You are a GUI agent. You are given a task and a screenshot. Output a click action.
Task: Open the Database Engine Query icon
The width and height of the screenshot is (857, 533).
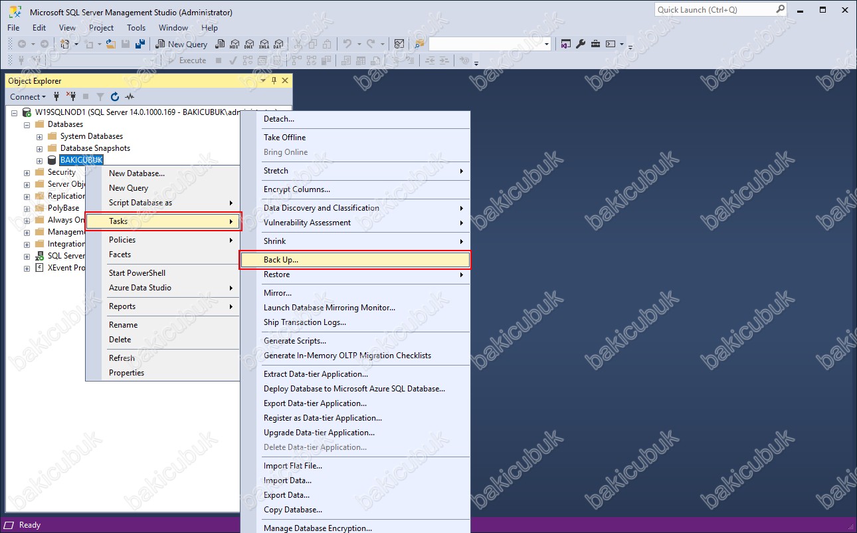coord(220,44)
